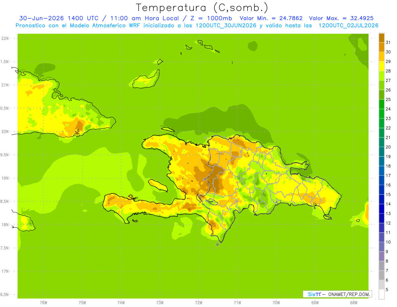Click the "20" colorbar label

(388, 147)
